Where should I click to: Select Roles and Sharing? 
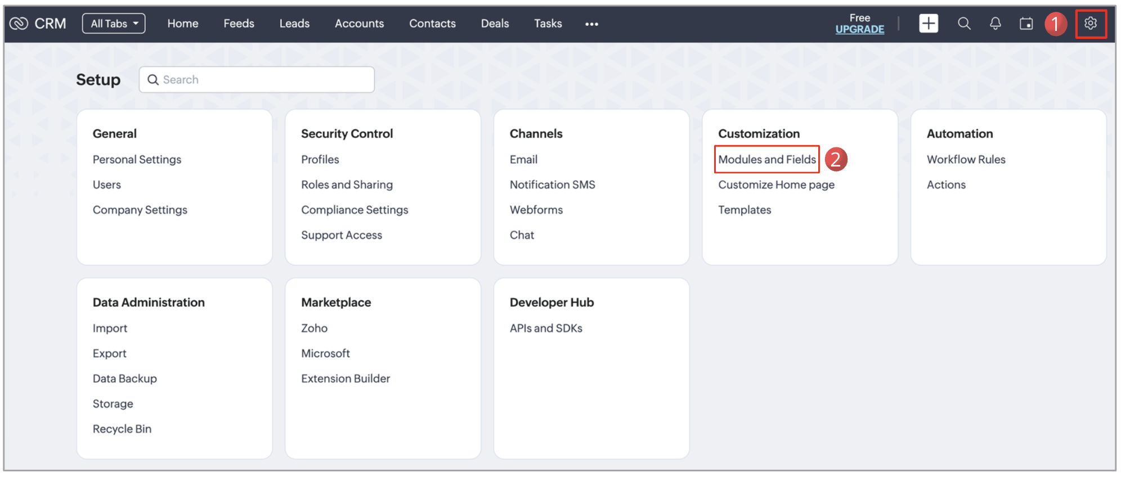[347, 185]
